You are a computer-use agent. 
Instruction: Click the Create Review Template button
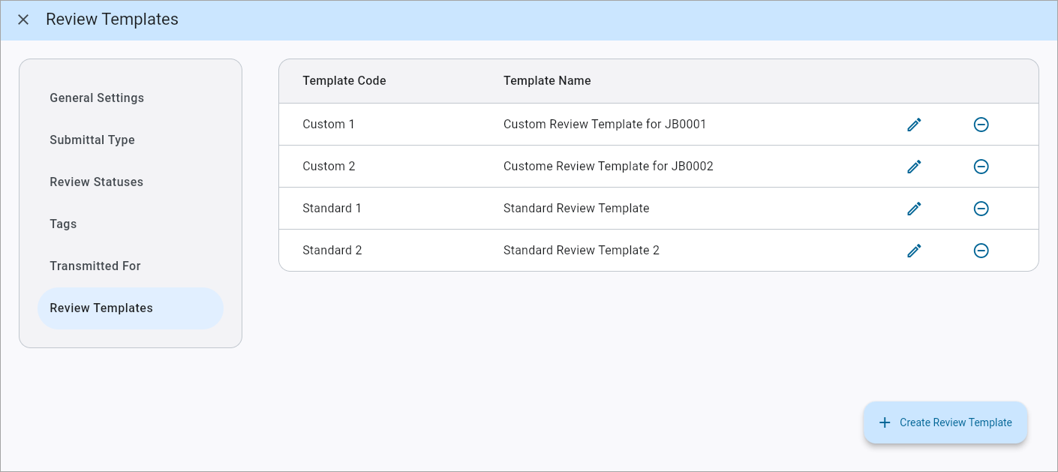pos(945,422)
